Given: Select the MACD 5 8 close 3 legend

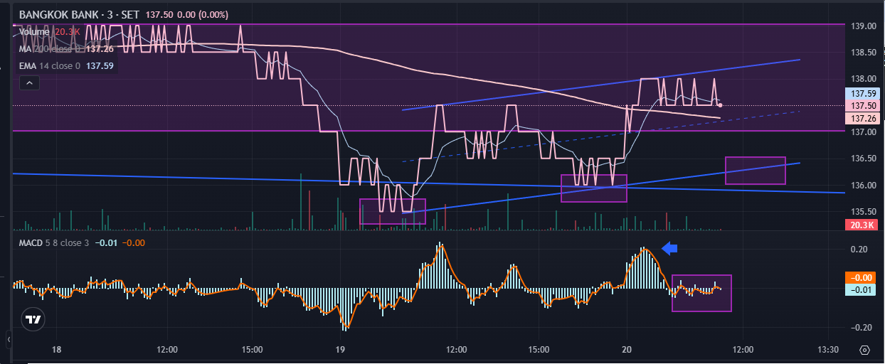Looking at the screenshot, I should coord(54,244).
